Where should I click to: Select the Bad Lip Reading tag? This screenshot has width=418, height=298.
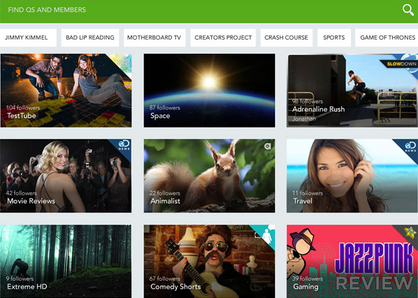(x=90, y=38)
